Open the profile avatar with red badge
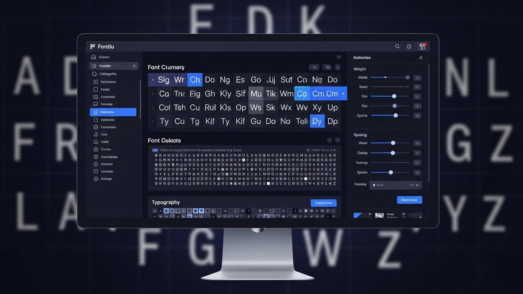The width and height of the screenshot is (523, 294). click(x=422, y=46)
